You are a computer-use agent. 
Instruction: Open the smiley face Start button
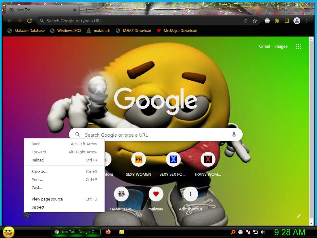pos(9,232)
